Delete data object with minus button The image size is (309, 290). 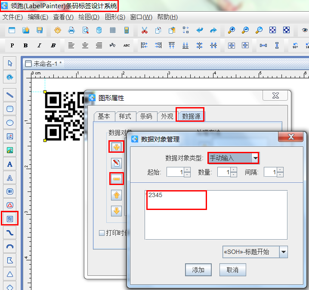click(x=117, y=179)
